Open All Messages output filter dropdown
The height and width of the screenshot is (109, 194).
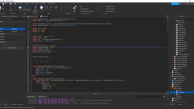point(32,97)
